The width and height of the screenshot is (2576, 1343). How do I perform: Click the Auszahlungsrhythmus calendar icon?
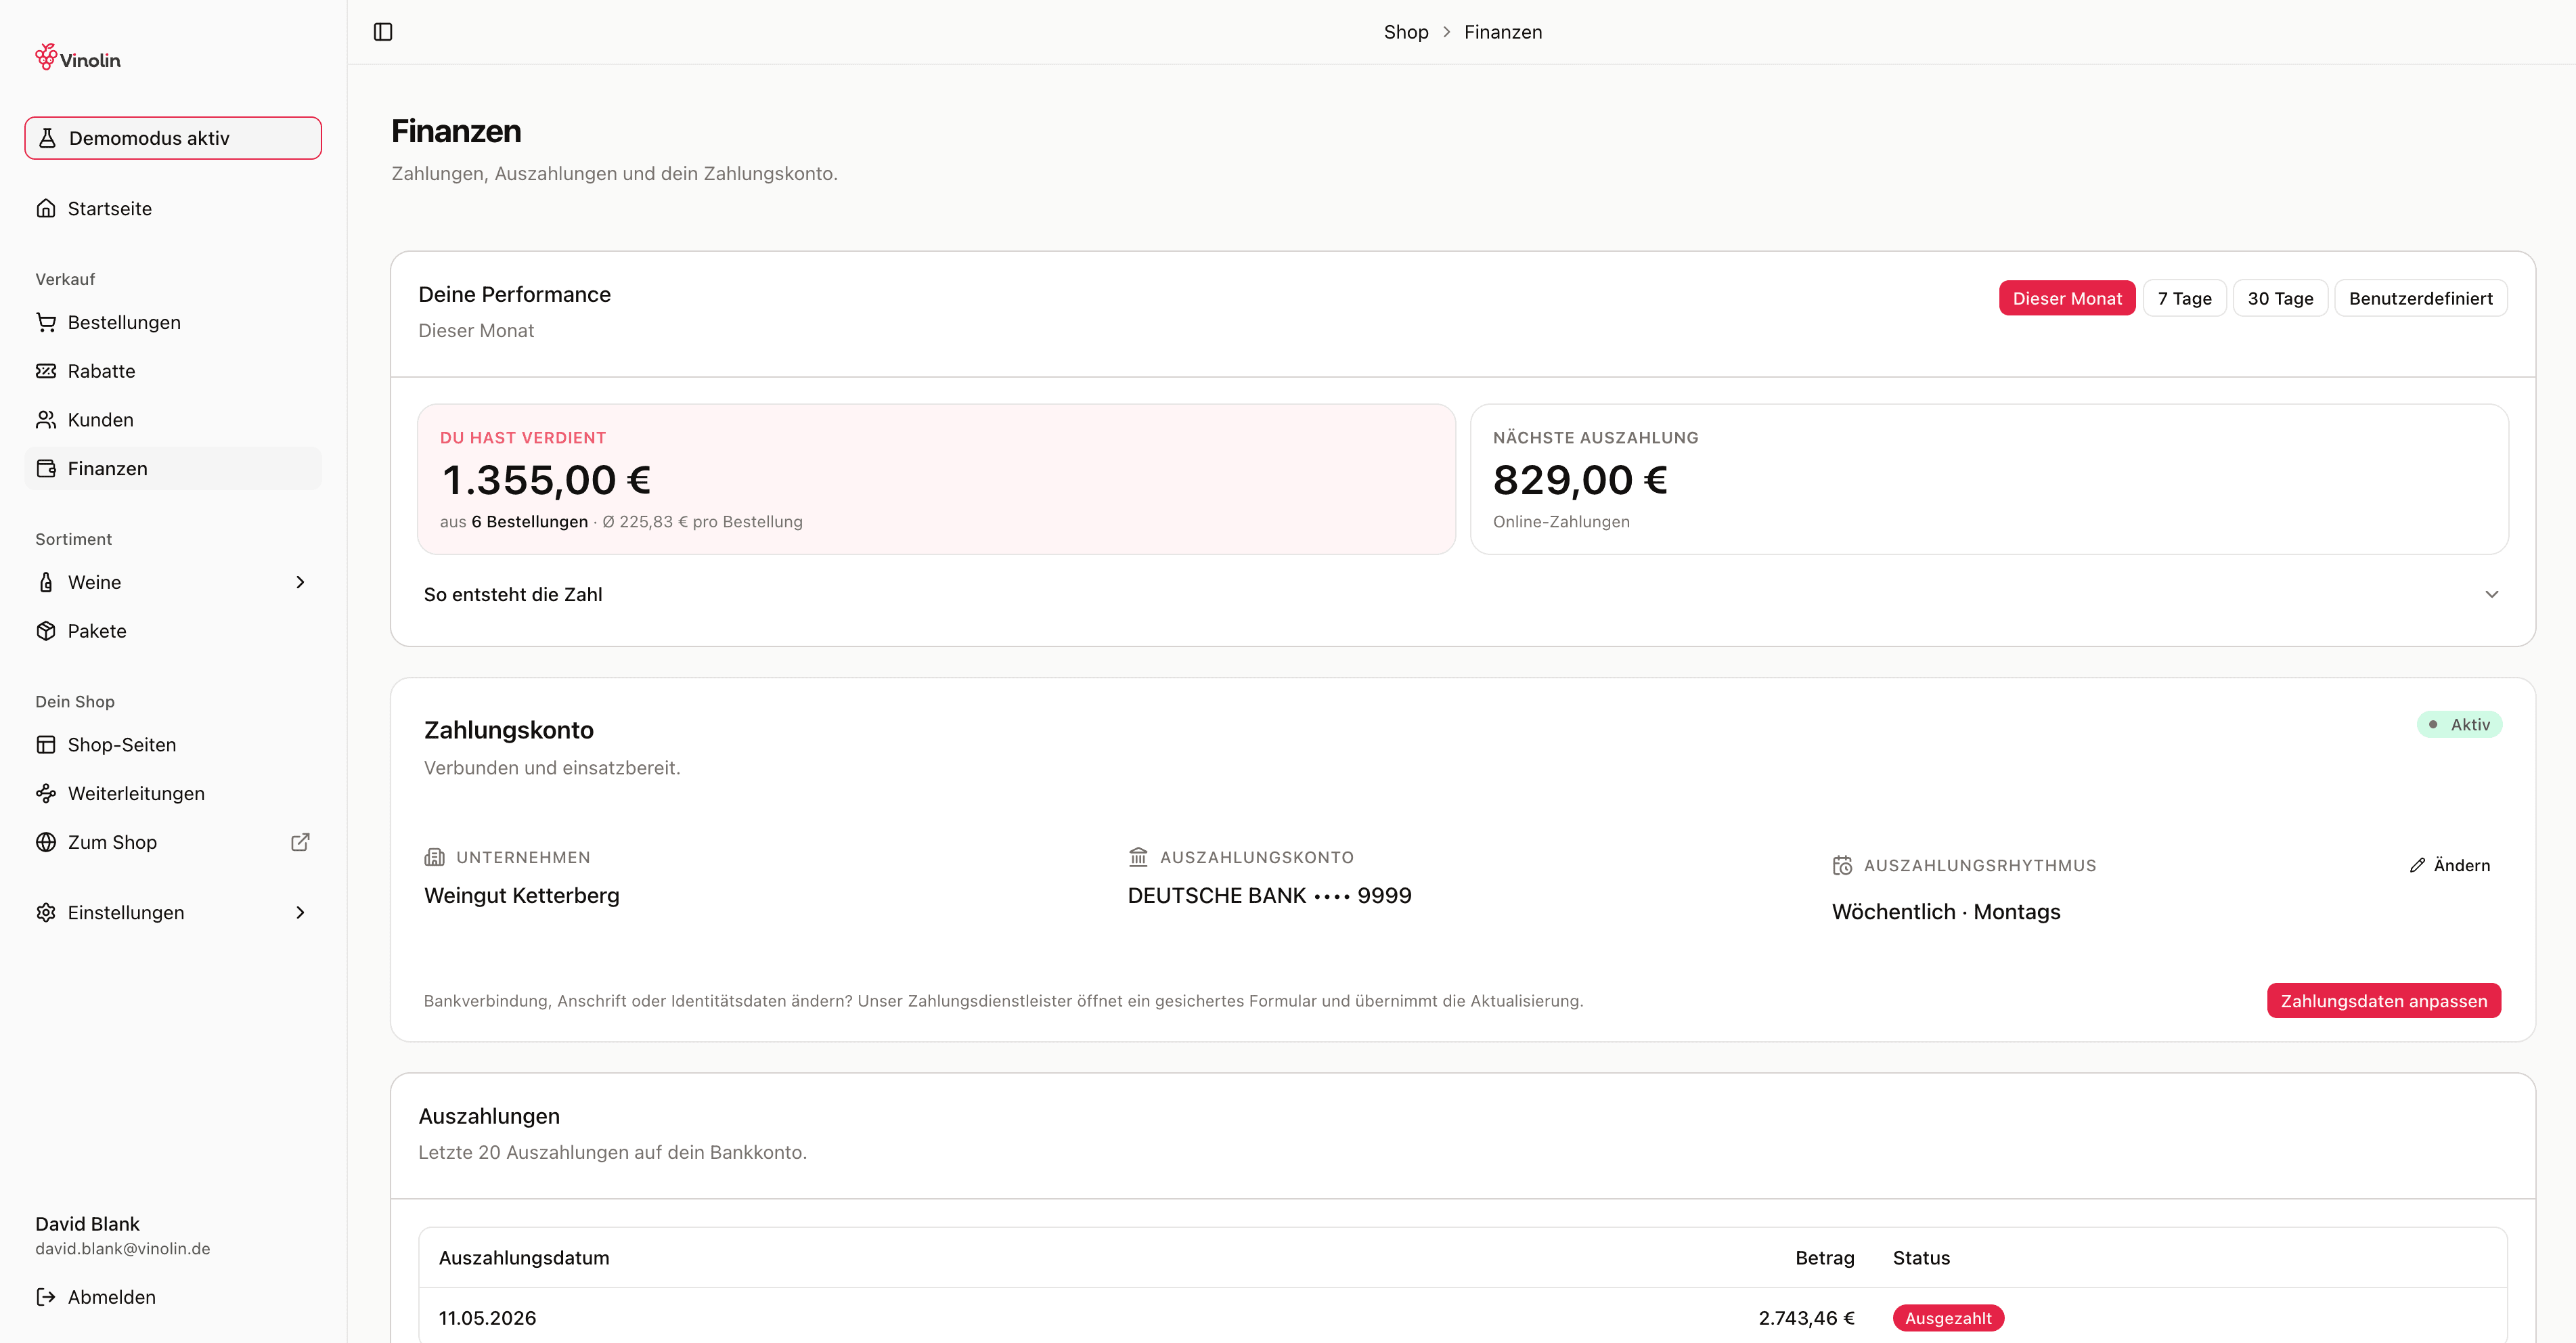pyautogui.click(x=1842, y=865)
